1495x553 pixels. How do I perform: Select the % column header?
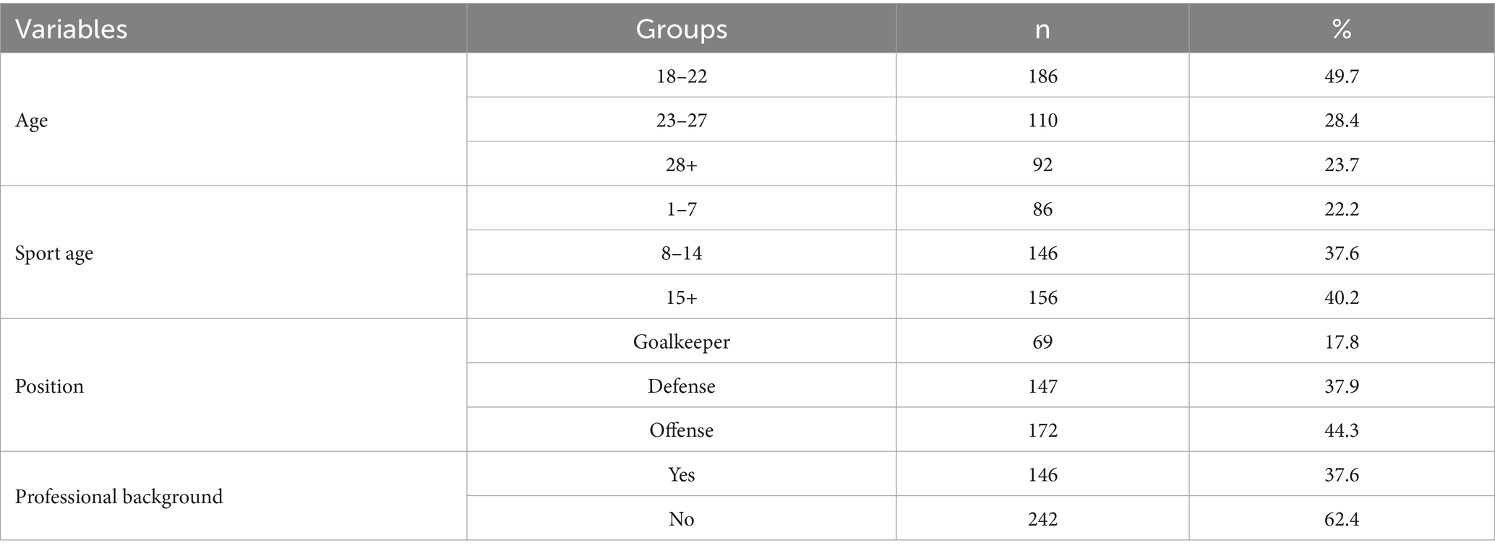(1342, 30)
